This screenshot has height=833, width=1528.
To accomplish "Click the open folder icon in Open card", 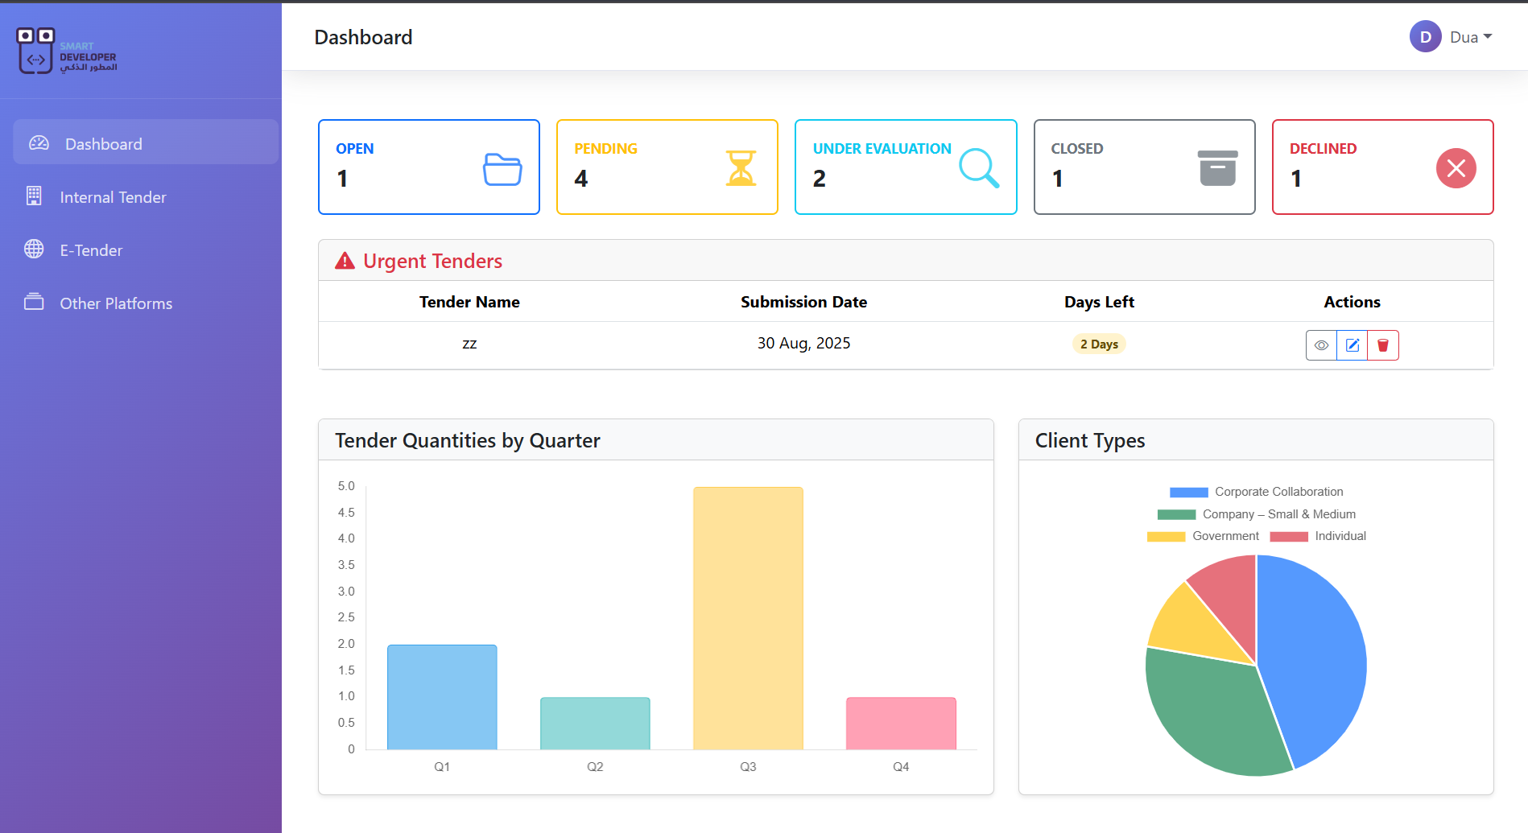I will (502, 169).
